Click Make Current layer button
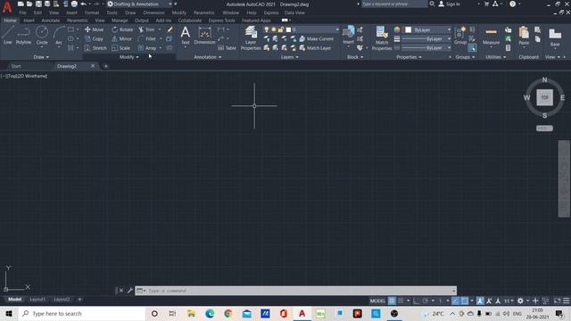The width and height of the screenshot is (571, 321). [x=316, y=38]
